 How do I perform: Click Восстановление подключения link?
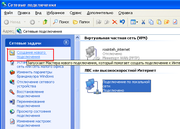pyautogui.click(x=30, y=94)
